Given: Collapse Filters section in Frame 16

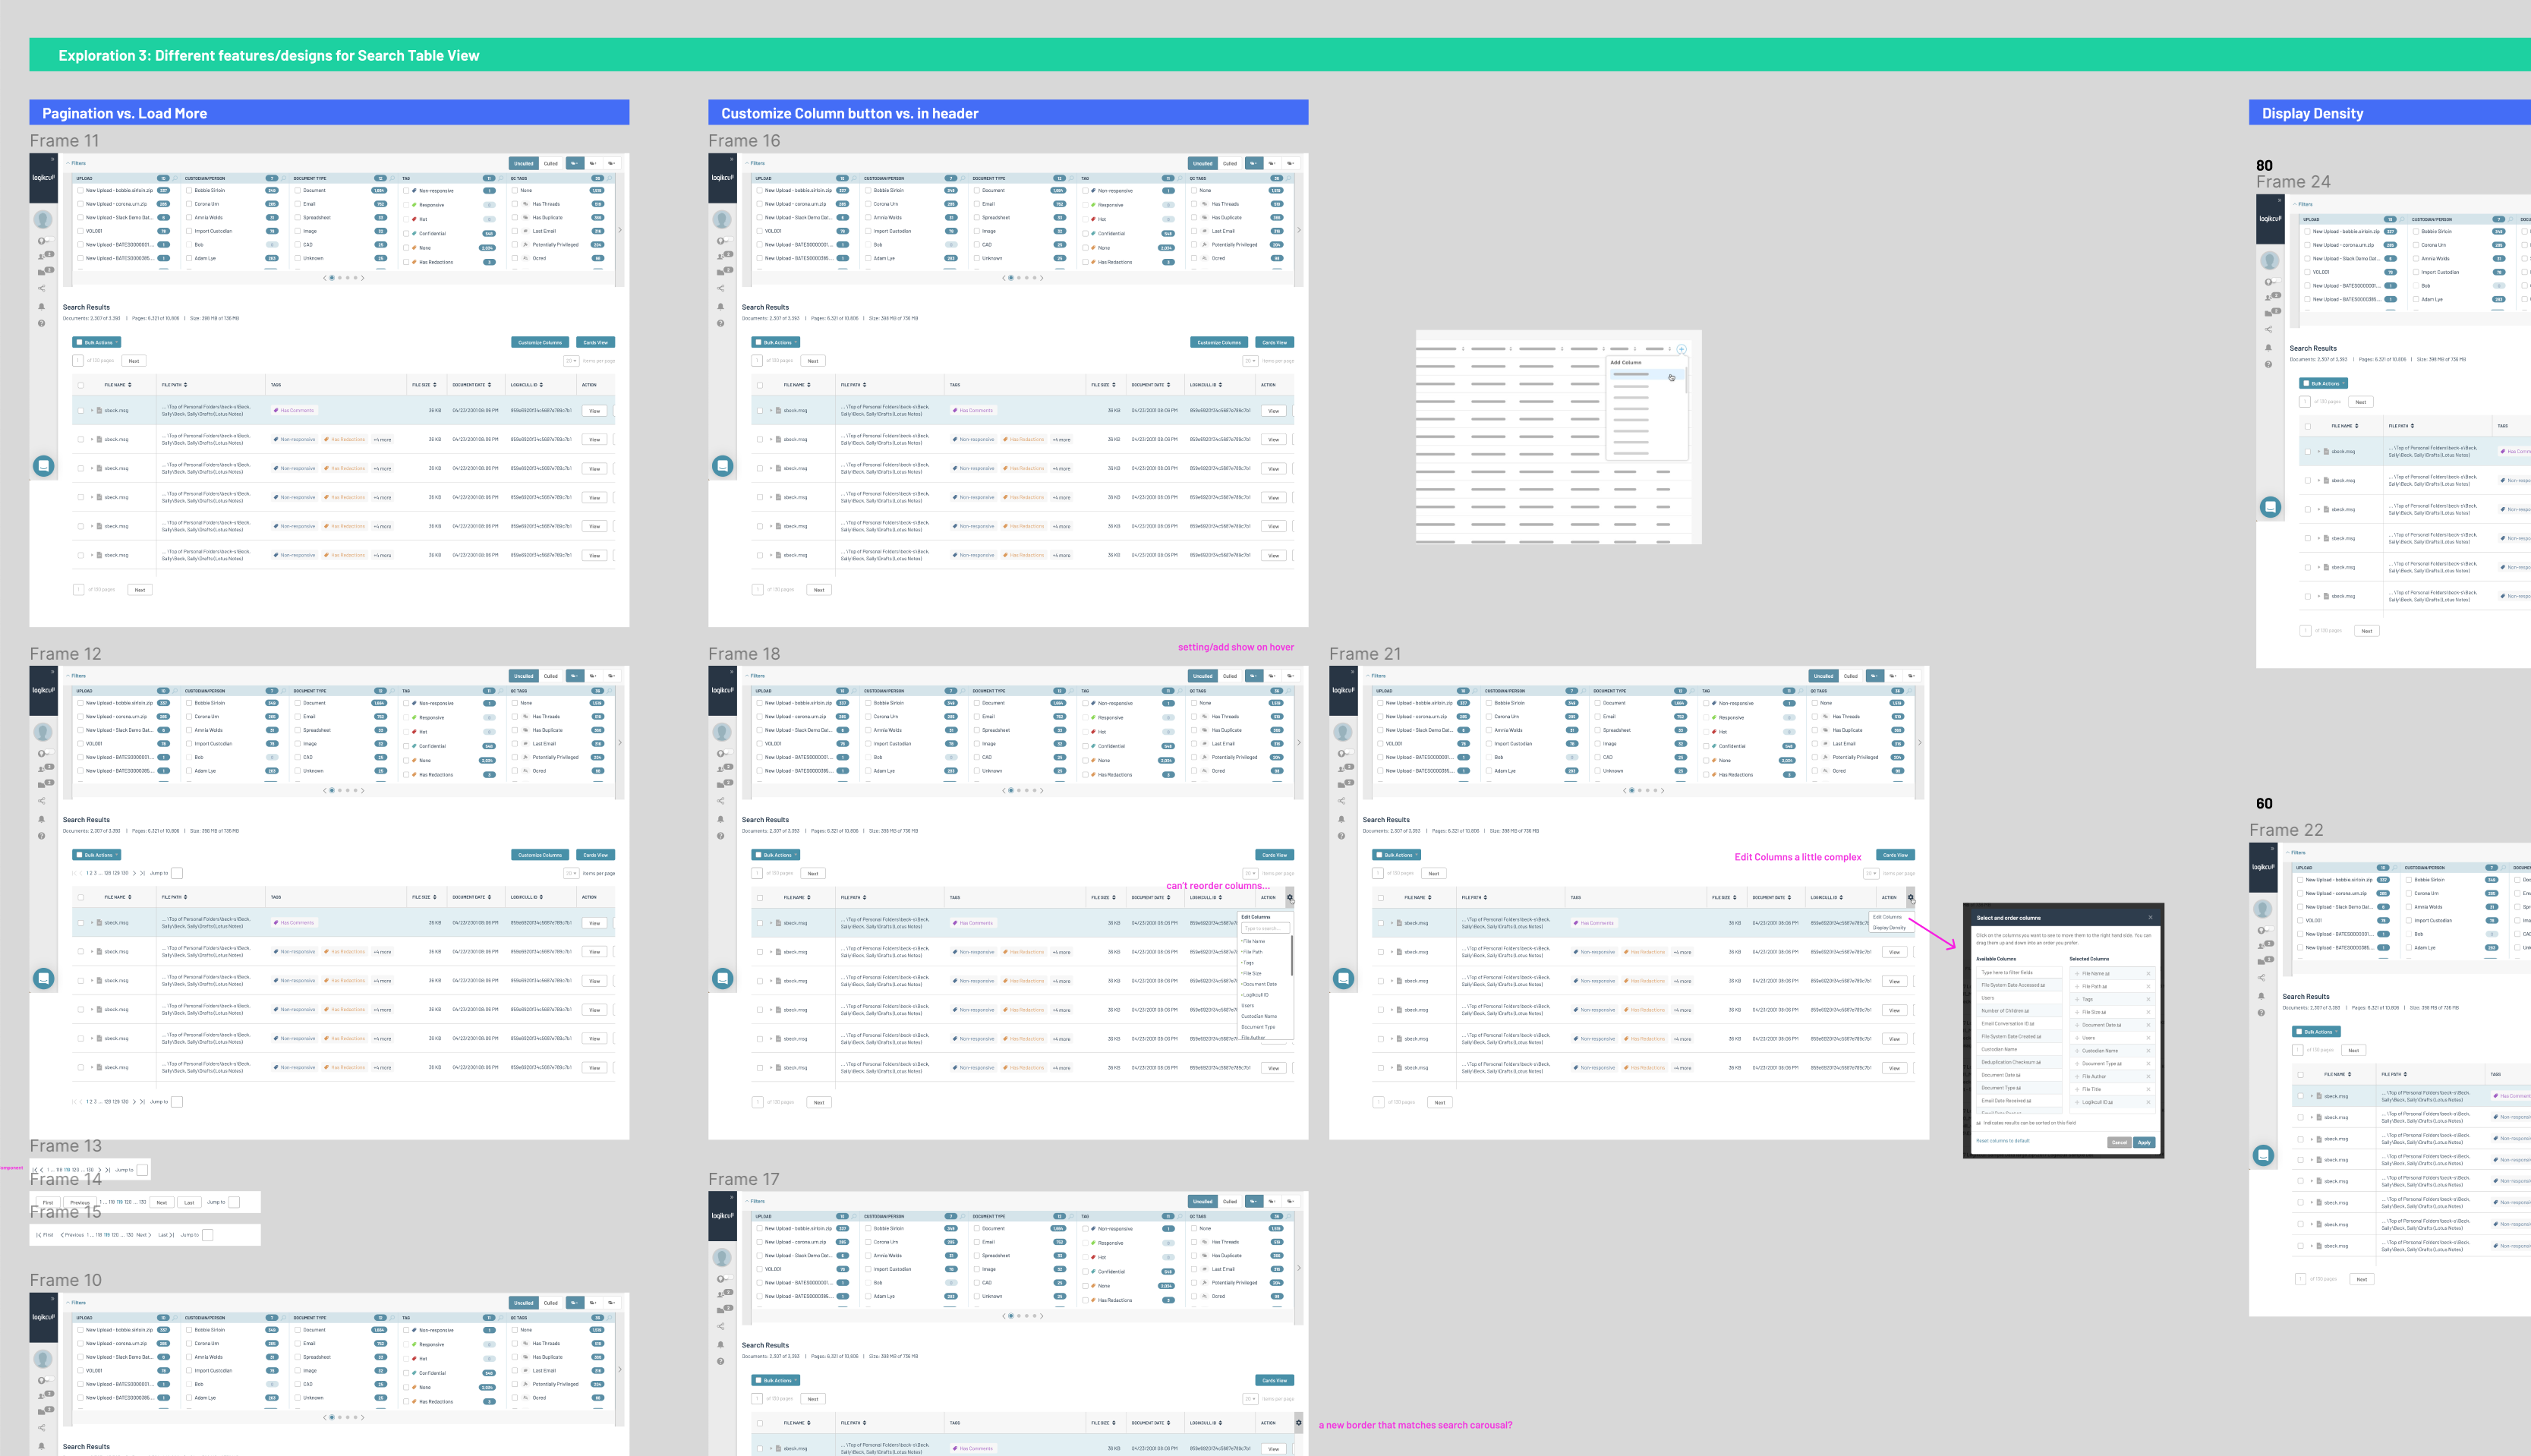Looking at the screenshot, I should pyautogui.click(x=755, y=163).
